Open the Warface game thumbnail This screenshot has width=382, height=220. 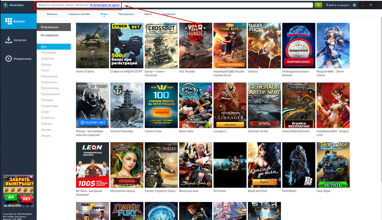(264, 45)
